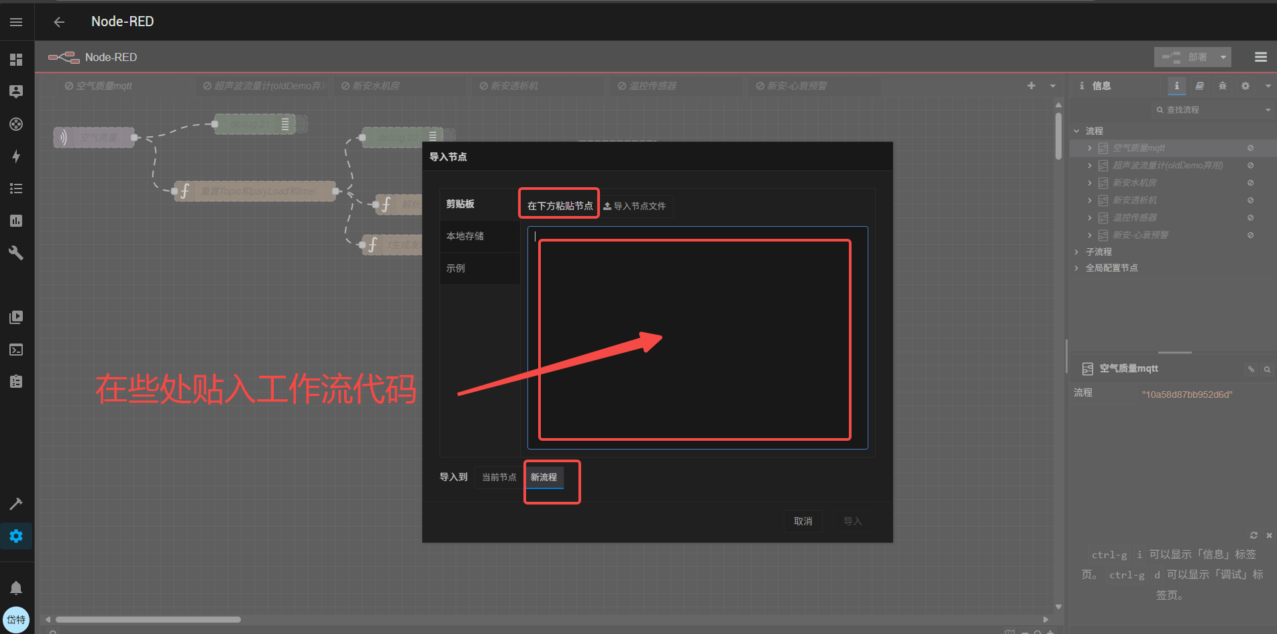Expand the 温控传感器 flow tree item
This screenshot has width=1277, height=634.
click(1089, 217)
